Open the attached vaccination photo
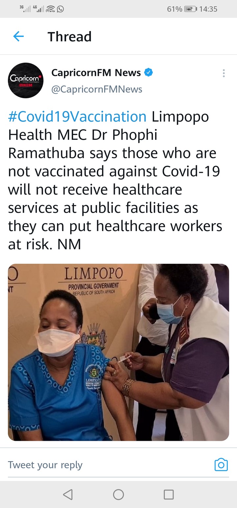The image size is (237, 508). (118, 352)
